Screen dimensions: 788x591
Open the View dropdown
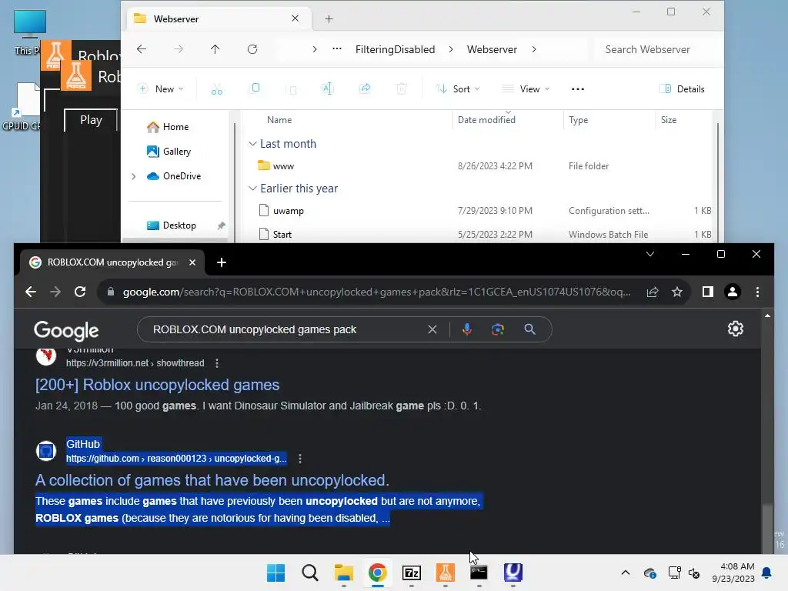tap(526, 89)
